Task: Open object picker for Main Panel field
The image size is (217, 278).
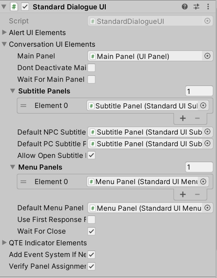Action: click(x=207, y=56)
